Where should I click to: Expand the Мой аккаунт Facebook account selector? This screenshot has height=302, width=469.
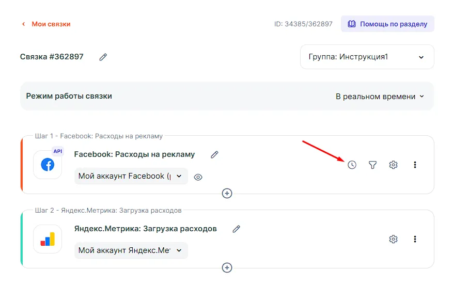[131, 176]
